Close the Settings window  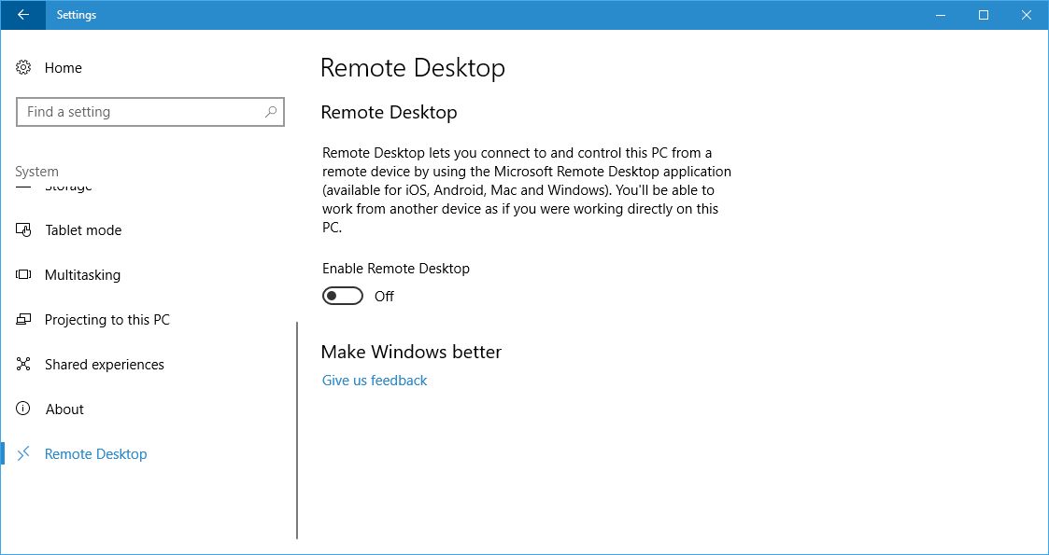1027,15
